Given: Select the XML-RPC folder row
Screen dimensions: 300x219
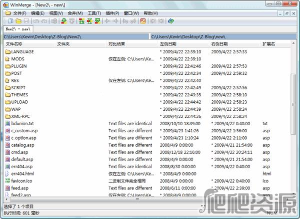Looking at the screenshot, I should click(146, 116).
